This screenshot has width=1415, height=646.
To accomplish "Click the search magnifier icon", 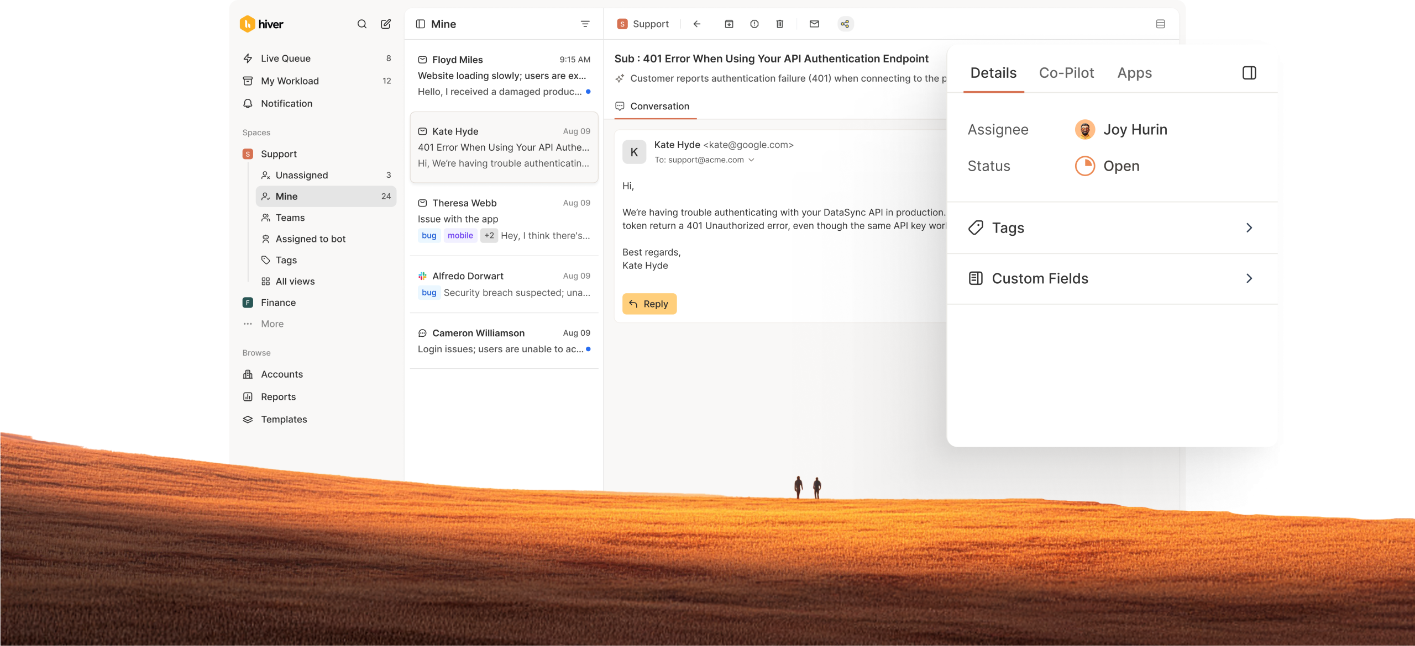I will coord(362,24).
